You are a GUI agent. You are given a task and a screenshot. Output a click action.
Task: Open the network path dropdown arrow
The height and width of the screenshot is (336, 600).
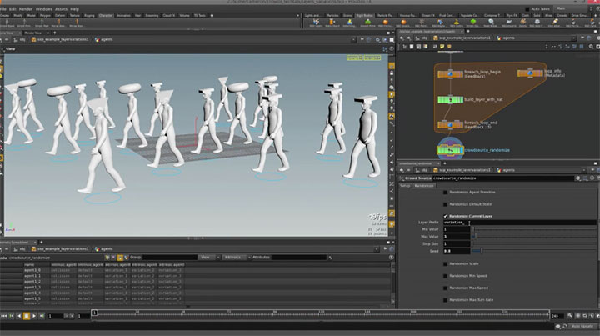[x=573, y=38]
